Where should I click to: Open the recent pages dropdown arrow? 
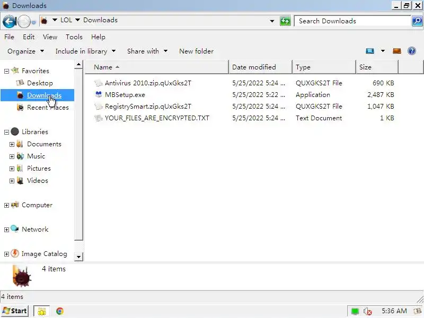pyautogui.click(x=33, y=22)
